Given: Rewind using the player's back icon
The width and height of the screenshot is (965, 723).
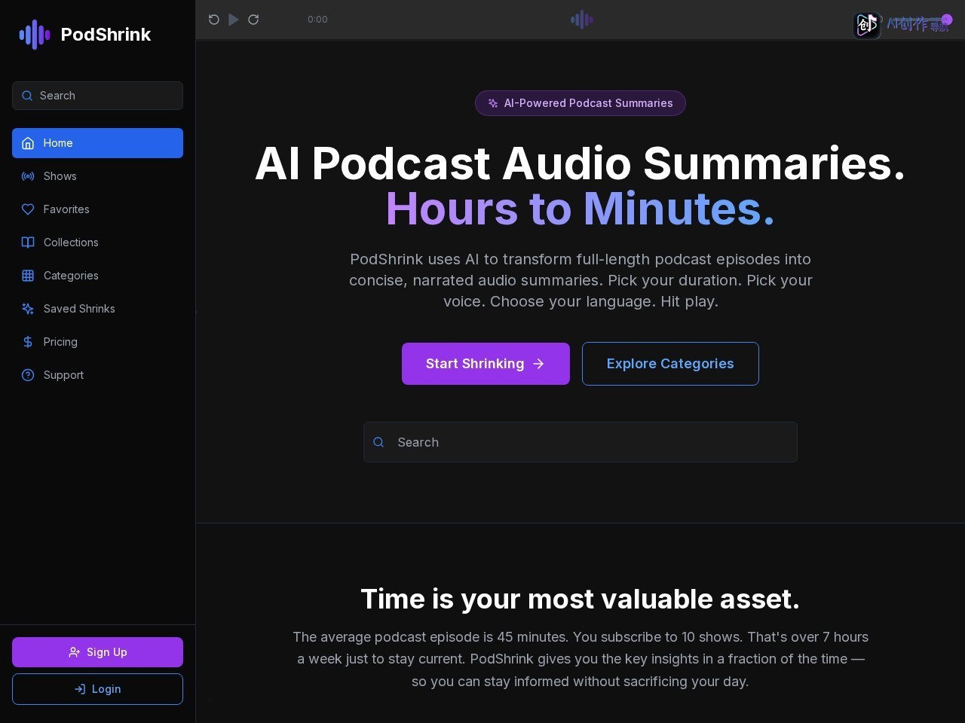Looking at the screenshot, I should pos(214,20).
